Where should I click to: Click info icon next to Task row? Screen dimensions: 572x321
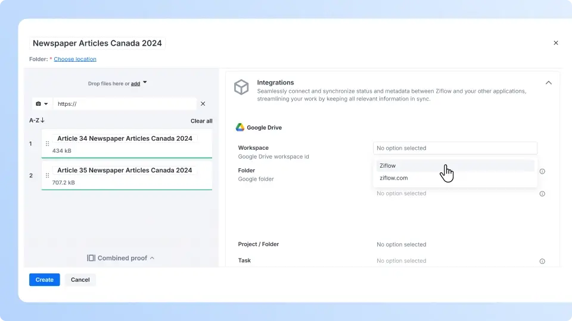[542, 261]
